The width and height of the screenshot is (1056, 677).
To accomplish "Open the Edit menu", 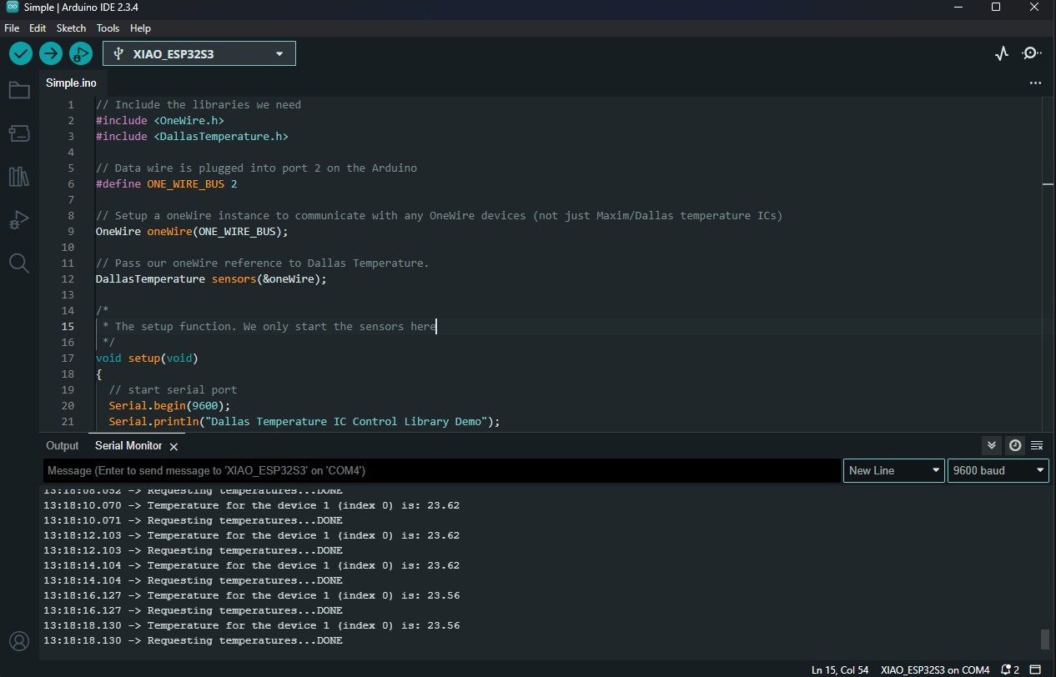I will click(38, 28).
